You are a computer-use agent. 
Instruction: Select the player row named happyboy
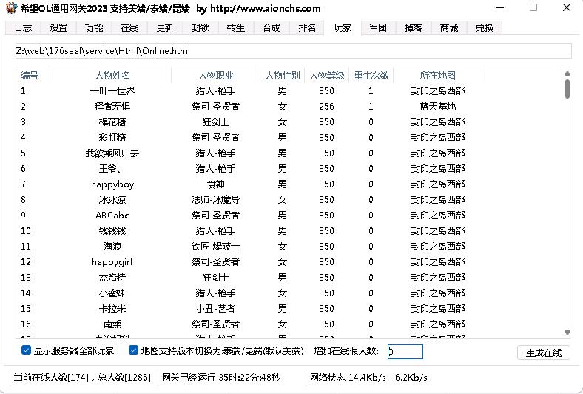pos(112,184)
